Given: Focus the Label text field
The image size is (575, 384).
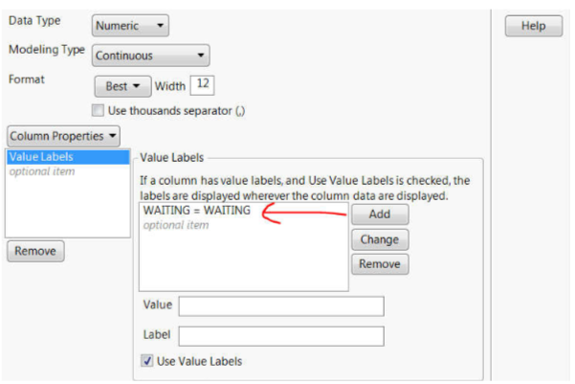Looking at the screenshot, I should (280, 336).
